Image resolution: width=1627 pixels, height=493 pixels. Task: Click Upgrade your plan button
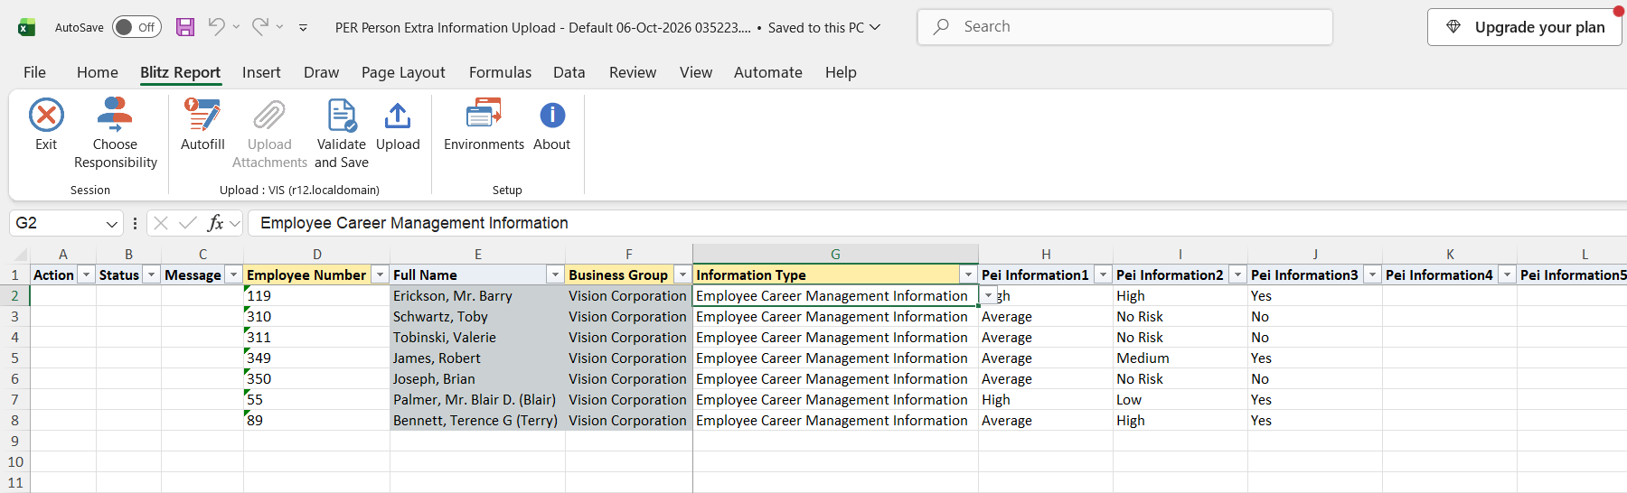click(1525, 27)
